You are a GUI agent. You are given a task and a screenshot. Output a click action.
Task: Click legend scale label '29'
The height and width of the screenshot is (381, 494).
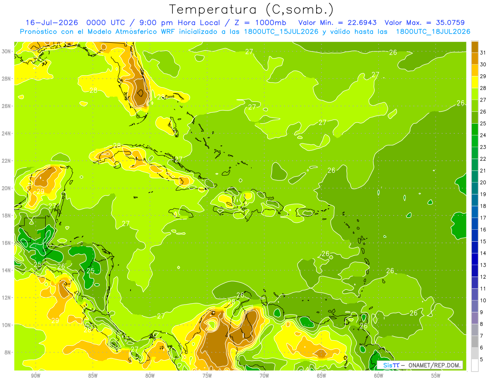tap(483, 76)
